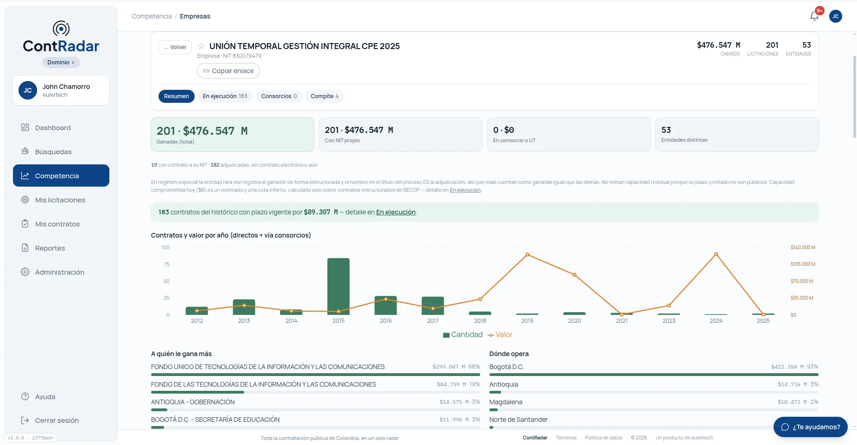This screenshot has width=857, height=445.
Task: Toggle the Valor series in the chart legend
Action: pos(500,334)
